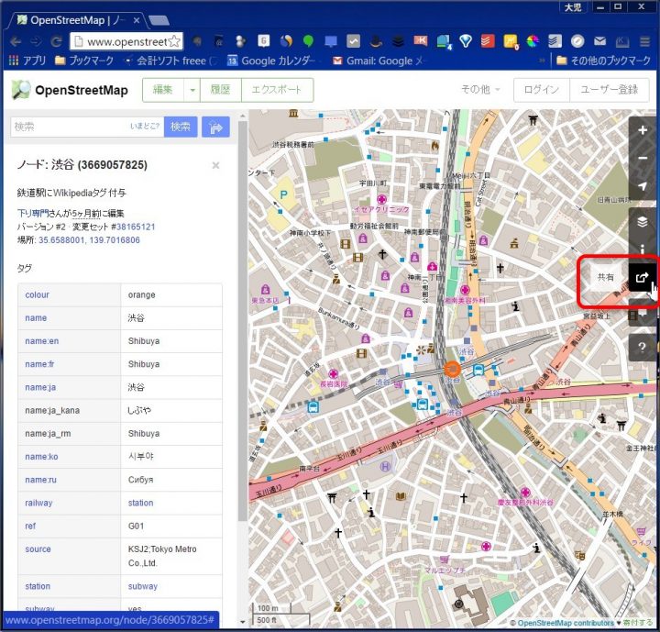The image size is (660, 632).
Task: Click the diamond extension icon
Action: click(465, 41)
